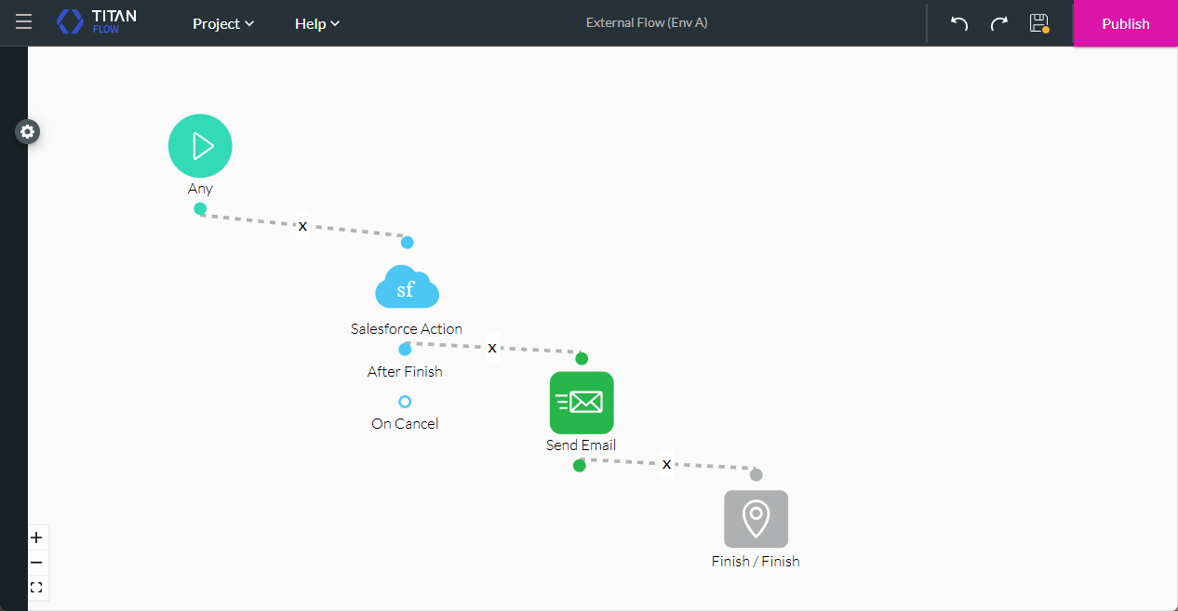The width and height of the screenshot is (1178, 611).
Task: Delete the connection between Any and Salesforce Action
Action: click(302, 225)
